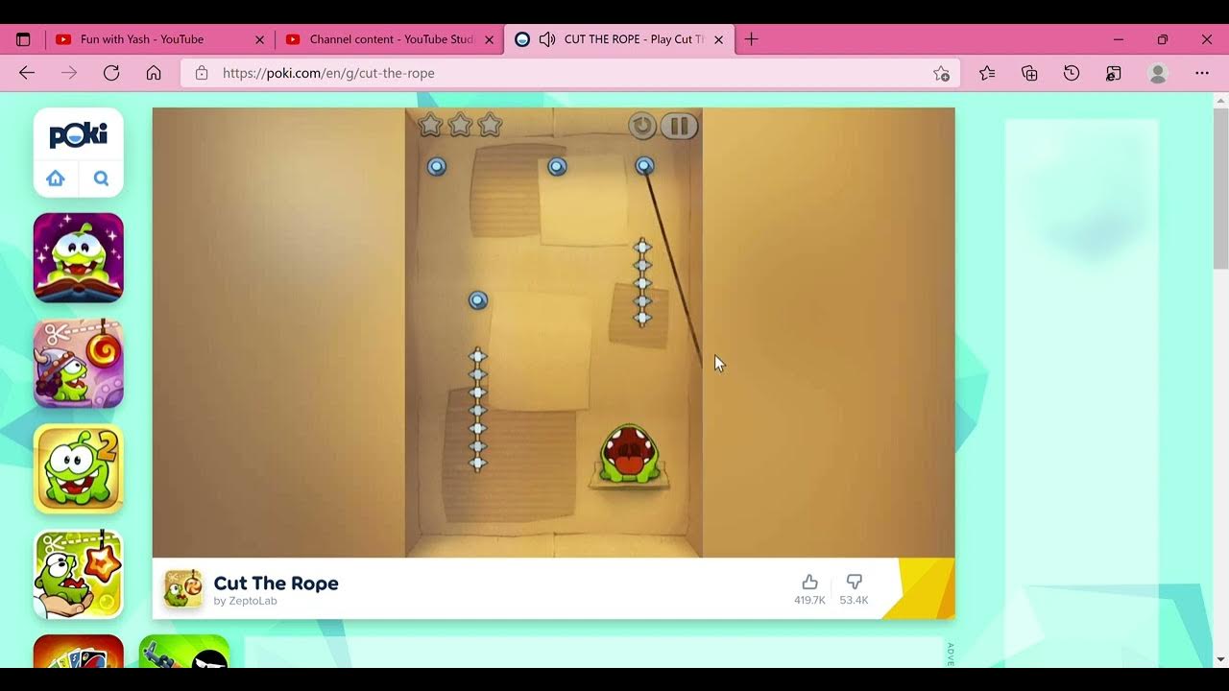View site information via lock icon
The image size is (1229, 691).
pyautogui.click(x=202, y=73)
